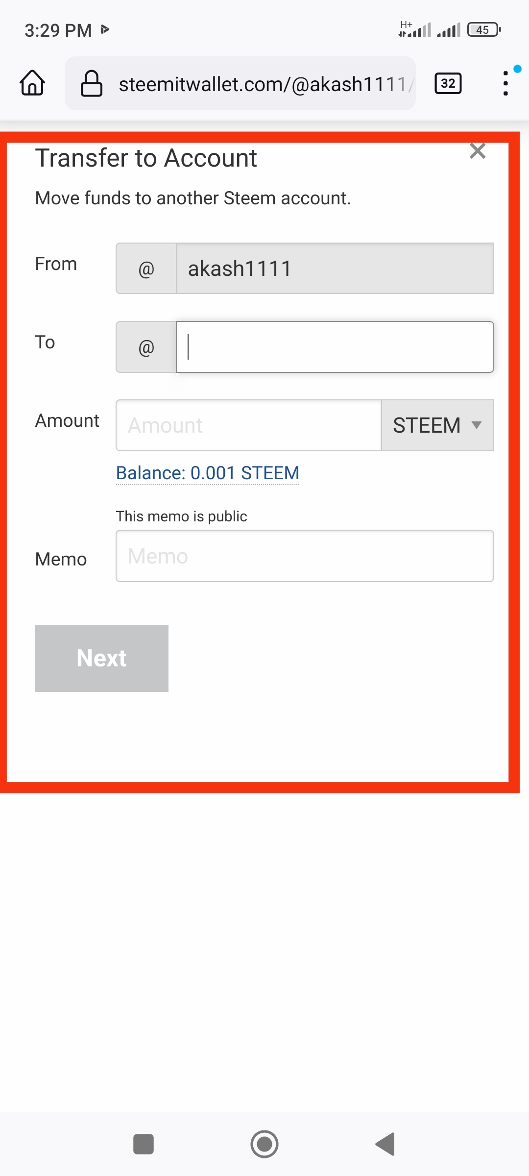529x1176 pixels.
Task: Open the STEEM currency dropdown
Action: coord(437,425)
